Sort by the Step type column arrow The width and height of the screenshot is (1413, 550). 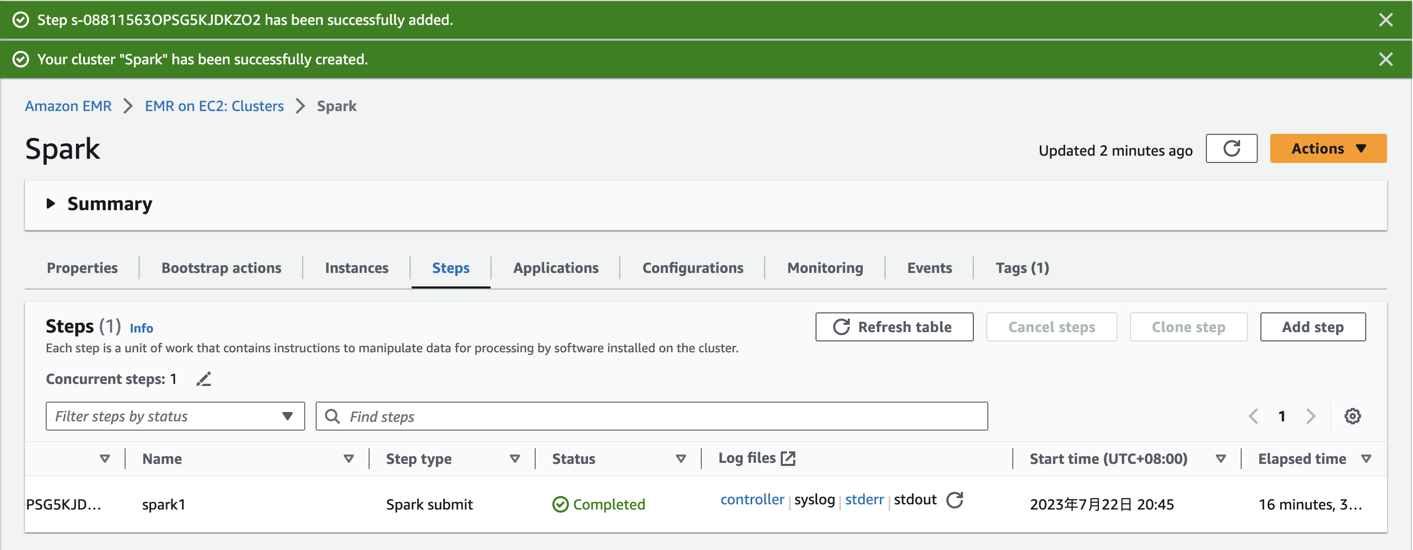tap(514, 459)
